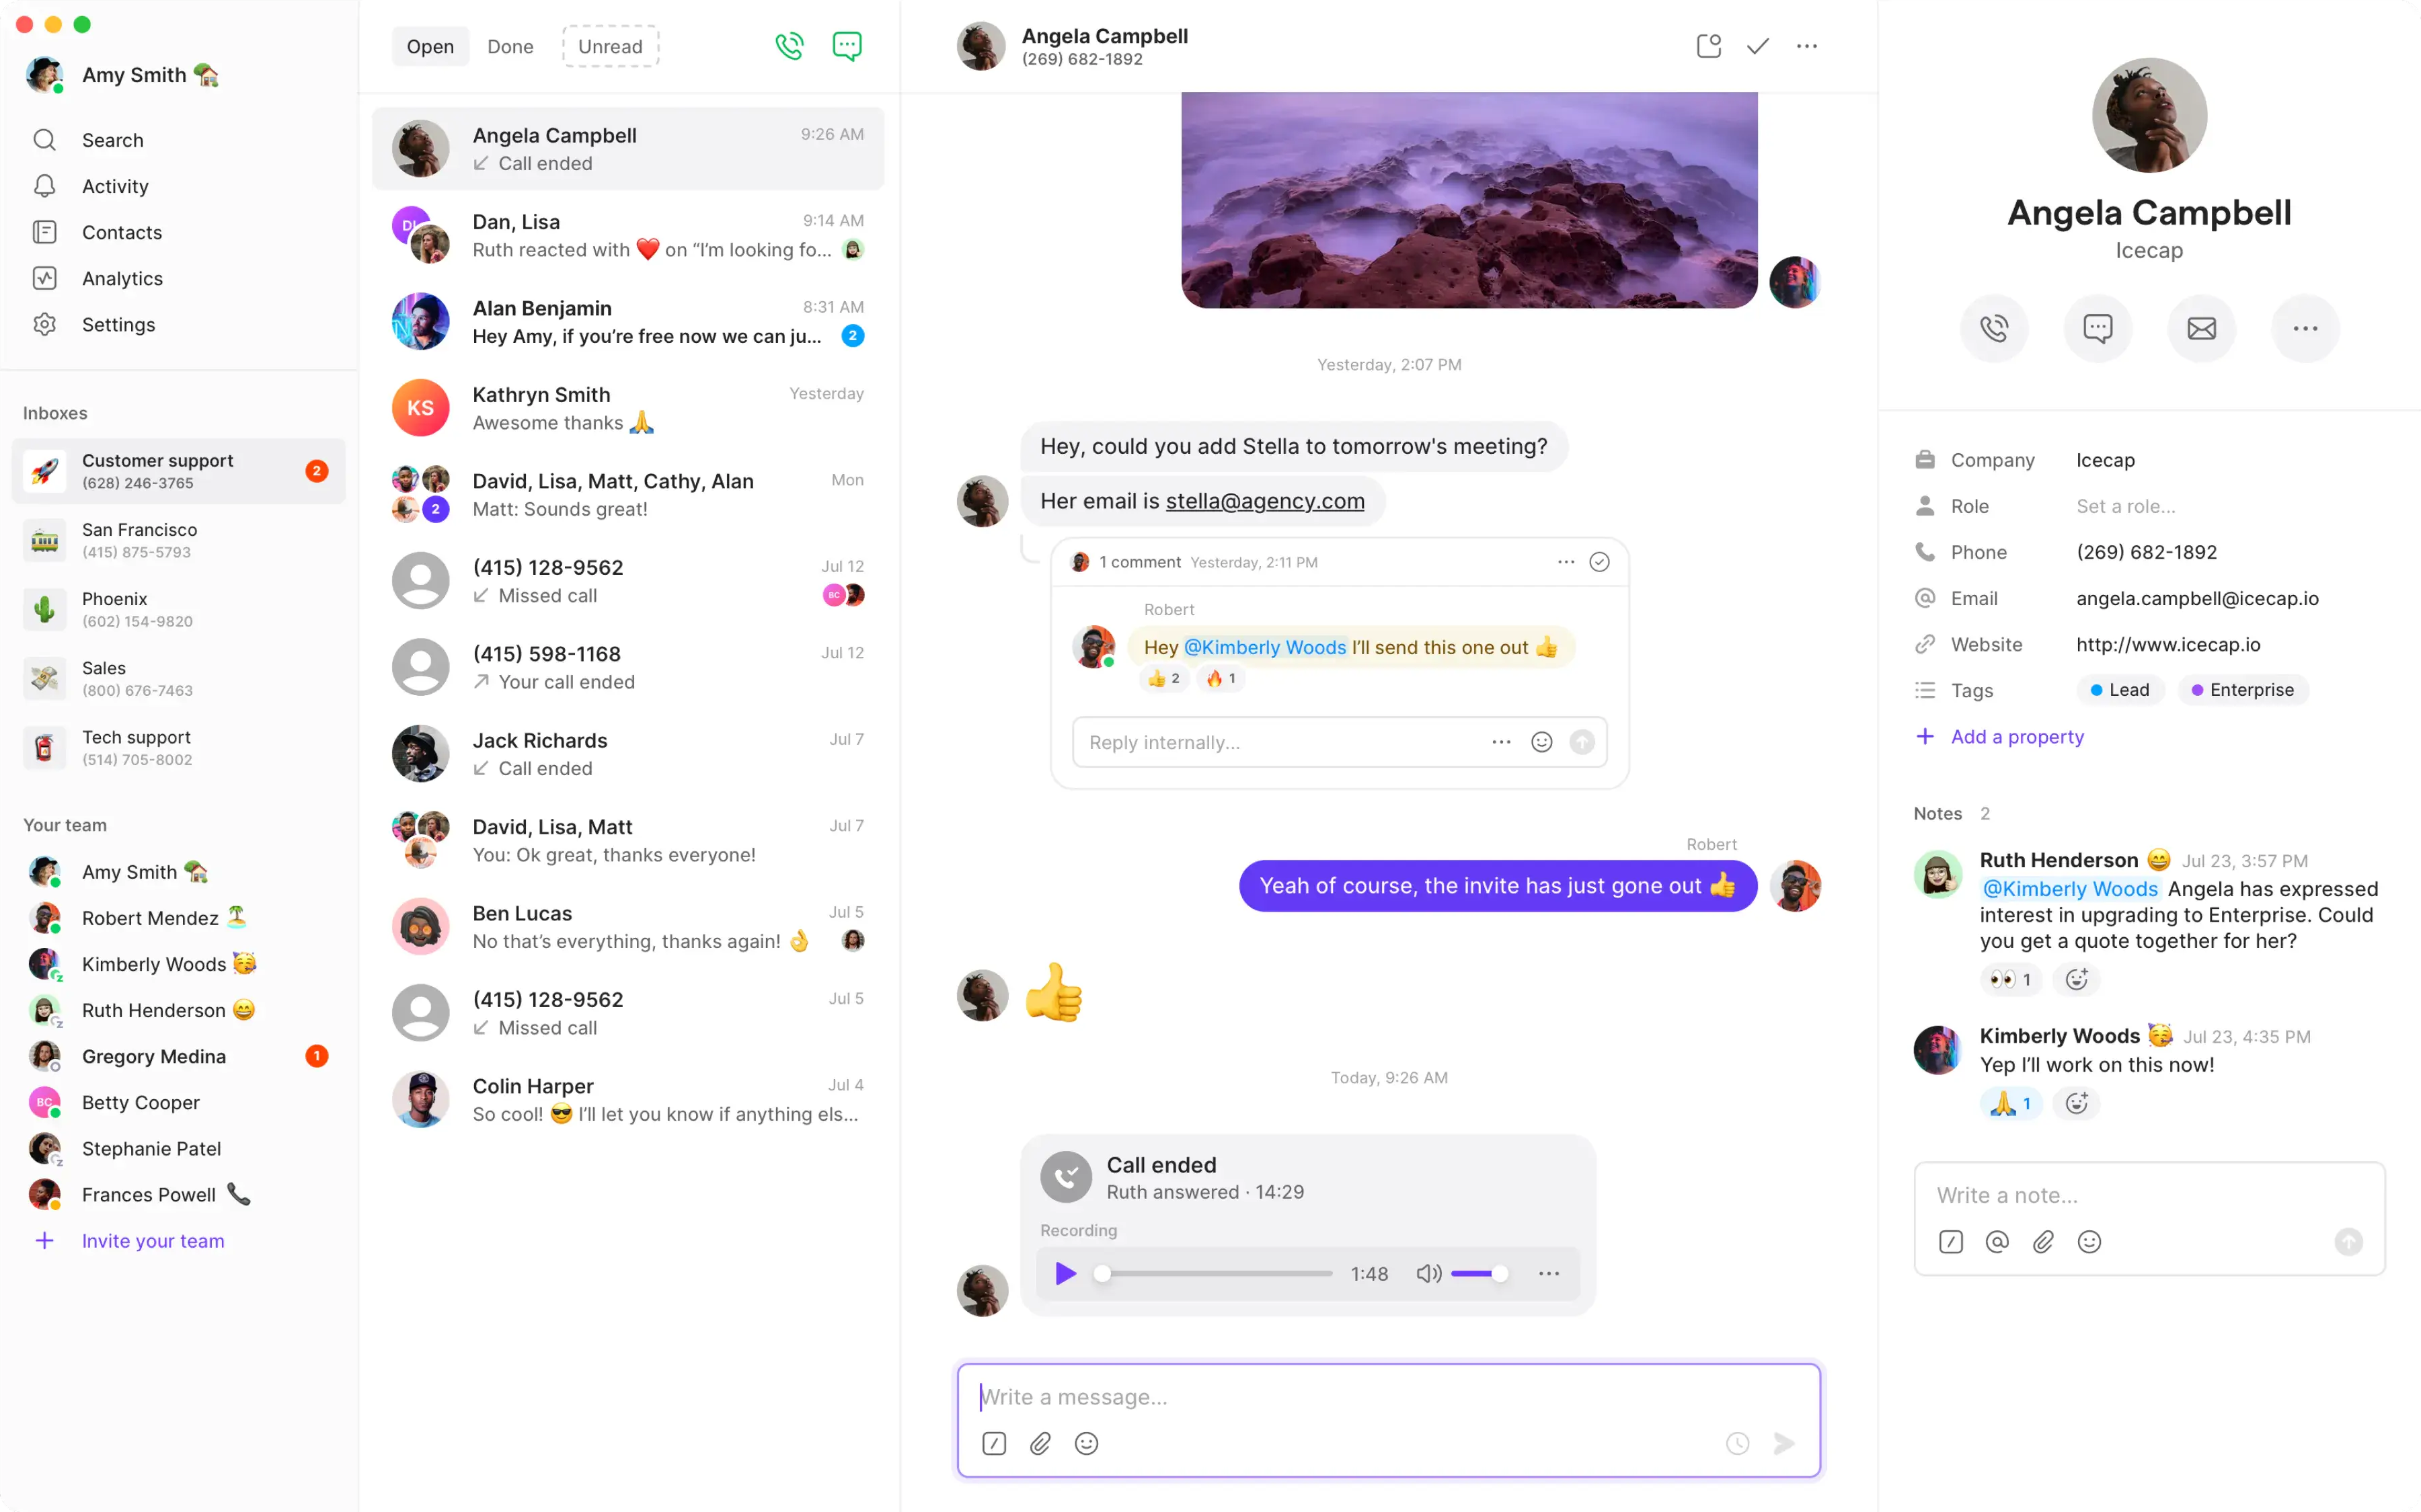Viewport: 2421px width, 1512px height.
Task: Expand the more options on internal comment
Action: (x=1562, y=561)
